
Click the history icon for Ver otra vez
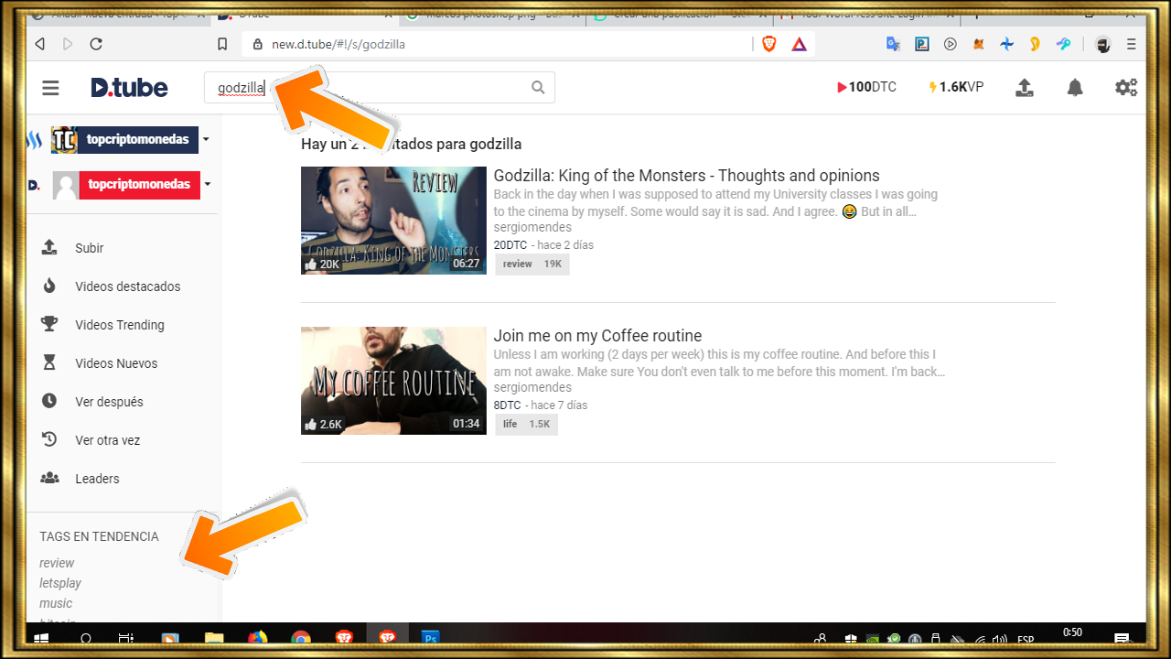click(49, 440)
